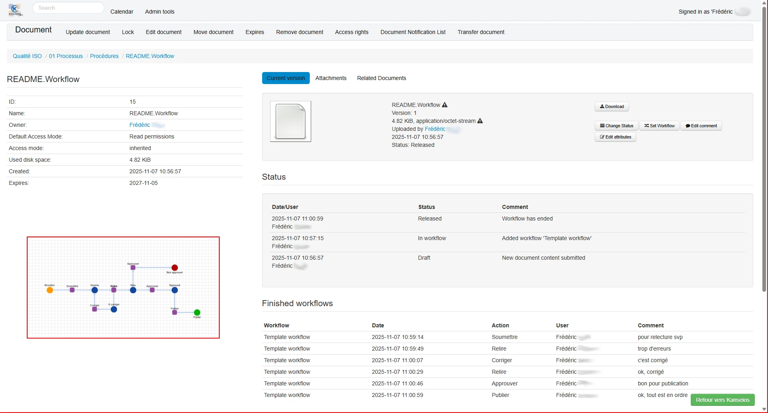Select the Current version tab
The image size is (768, 413).
286,78
